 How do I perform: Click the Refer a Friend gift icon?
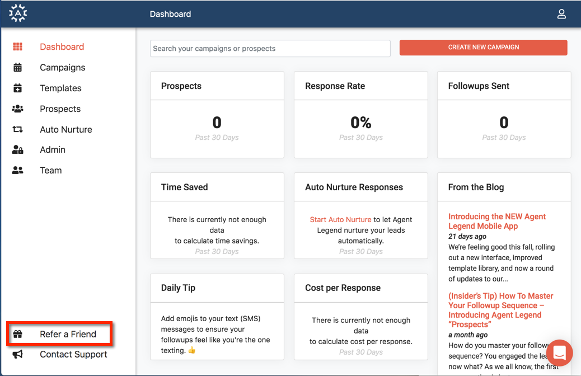pos(18,334)
